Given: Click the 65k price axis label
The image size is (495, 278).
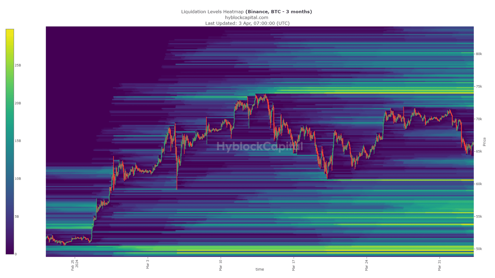Looking at the screenshot, I should click(x=479, y=151).
